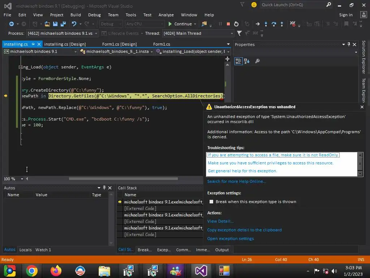Click the Save floppy disk icon

click(55, 24)
